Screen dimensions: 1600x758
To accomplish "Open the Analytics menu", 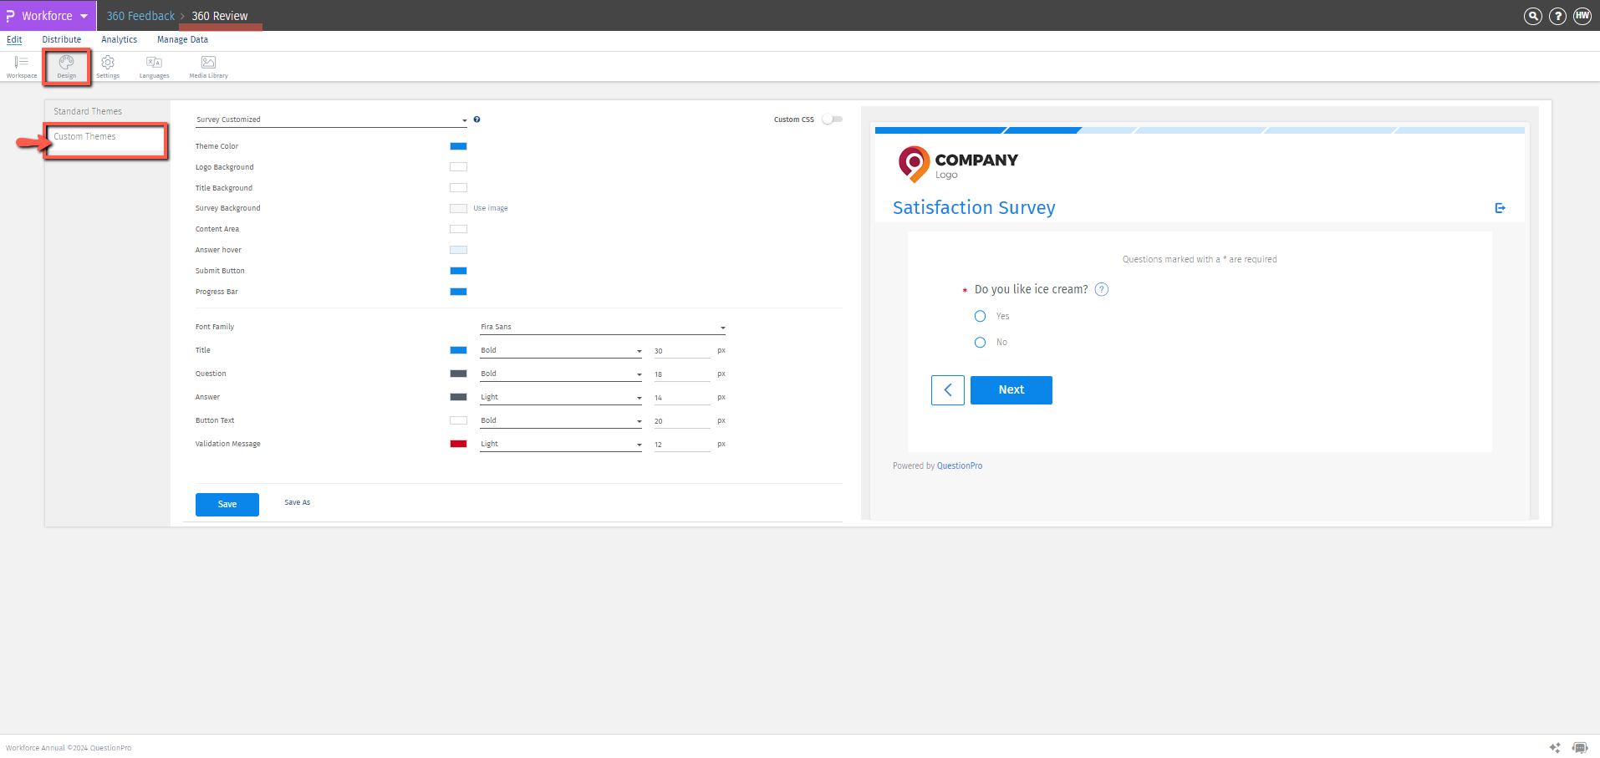I will [119, 39].
